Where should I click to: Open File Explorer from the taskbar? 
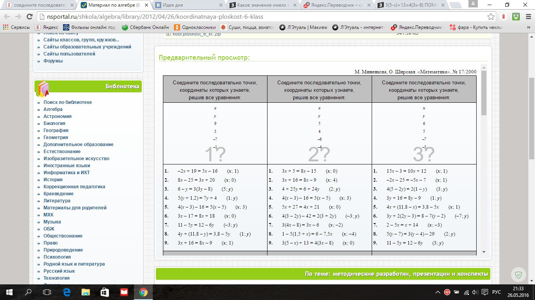tap(86, 292)
